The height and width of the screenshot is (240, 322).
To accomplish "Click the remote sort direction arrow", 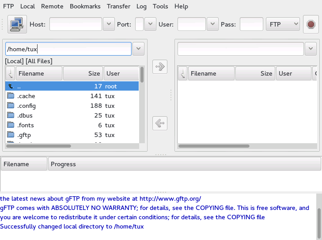I will (x=182, y=73).
